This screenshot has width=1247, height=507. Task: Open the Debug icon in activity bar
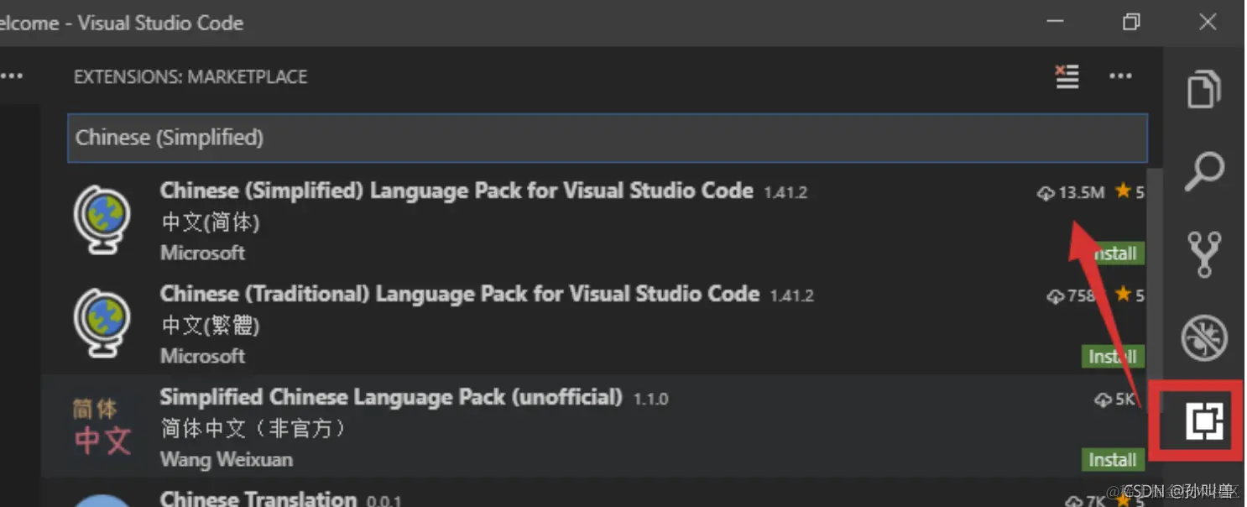tap(1204, 337)
